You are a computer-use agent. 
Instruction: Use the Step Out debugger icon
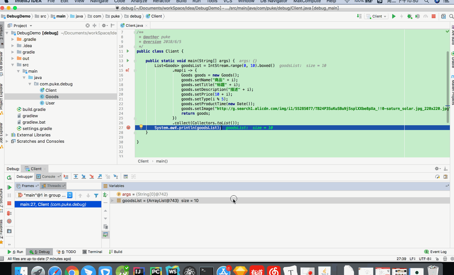click(x=99, y=177)
